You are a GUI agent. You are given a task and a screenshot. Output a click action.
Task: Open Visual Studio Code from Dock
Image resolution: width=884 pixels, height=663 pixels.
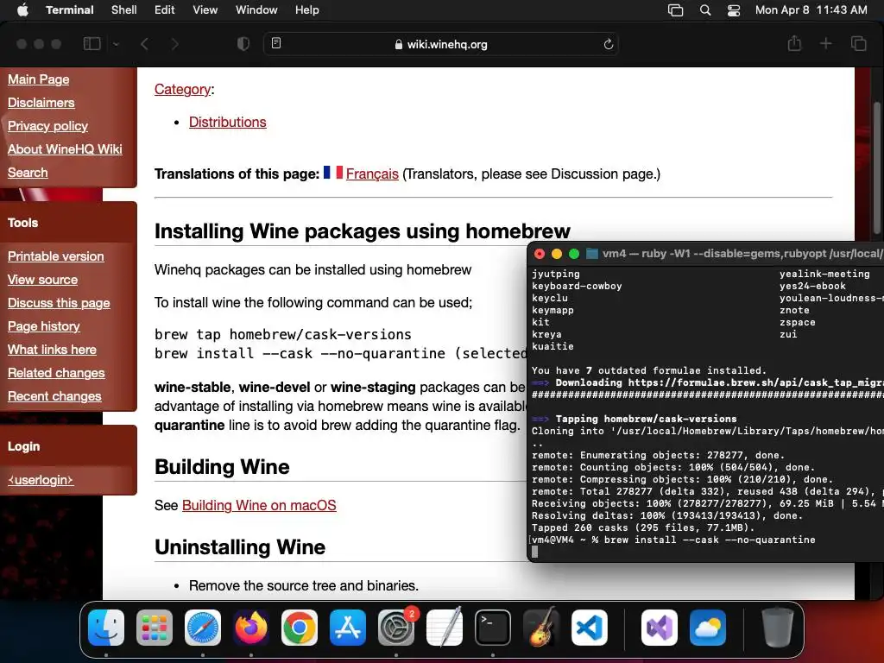tap(590, 628)
